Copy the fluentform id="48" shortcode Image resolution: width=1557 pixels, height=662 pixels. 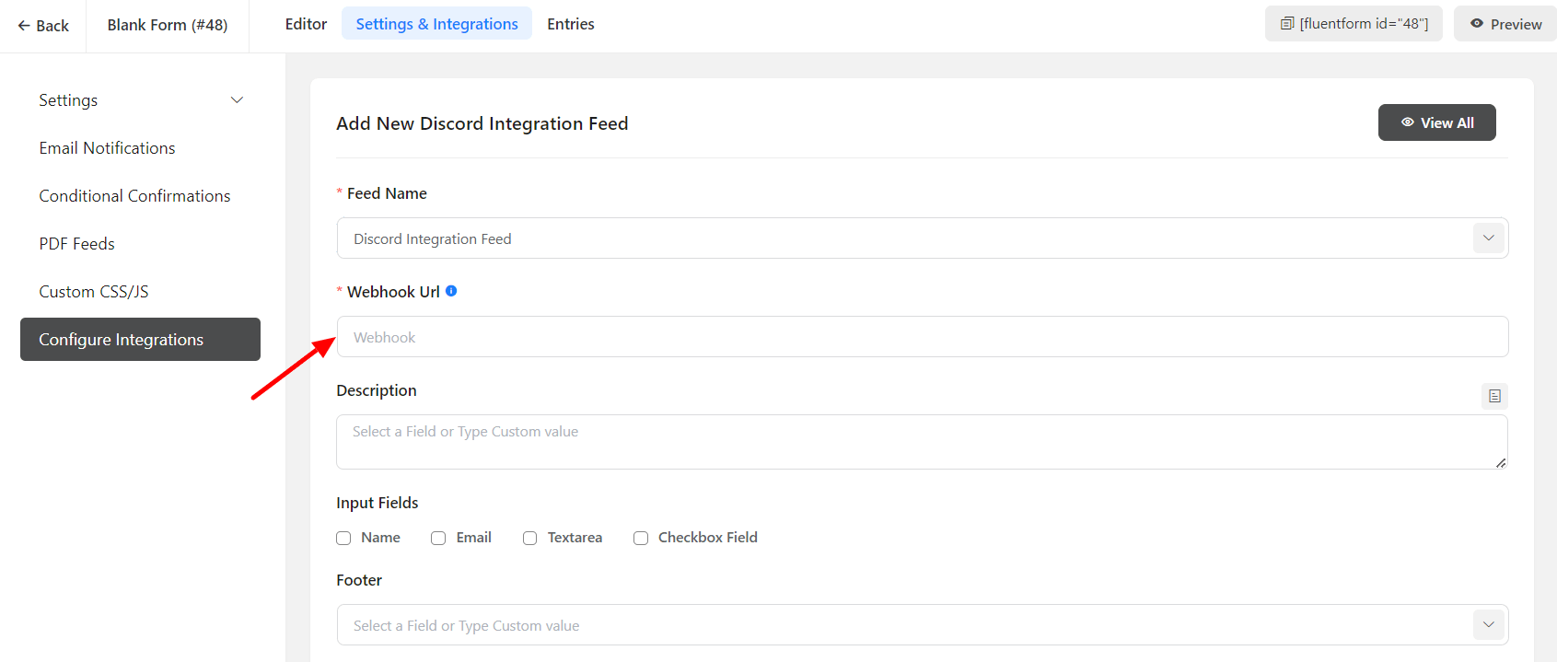click(1353, 24)
